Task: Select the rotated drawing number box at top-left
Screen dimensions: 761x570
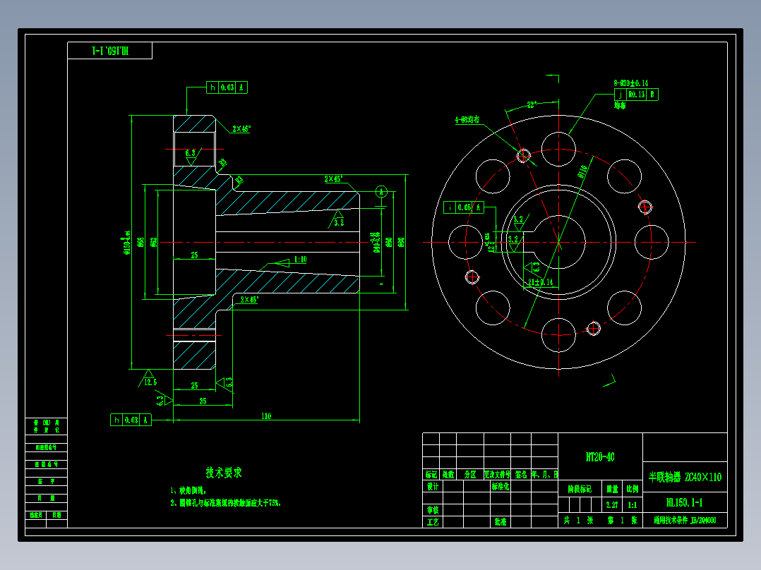Action: point(109,51)
